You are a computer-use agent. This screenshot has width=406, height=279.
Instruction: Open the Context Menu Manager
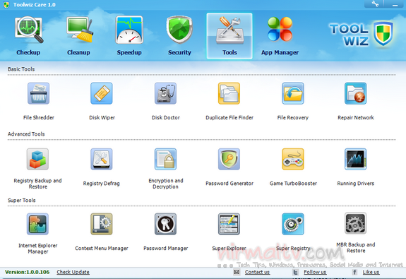(102, 224)
